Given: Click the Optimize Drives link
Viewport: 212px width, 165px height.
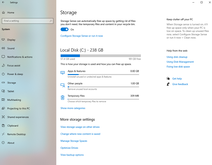Looking at the screenshot, I should point(69,148).
